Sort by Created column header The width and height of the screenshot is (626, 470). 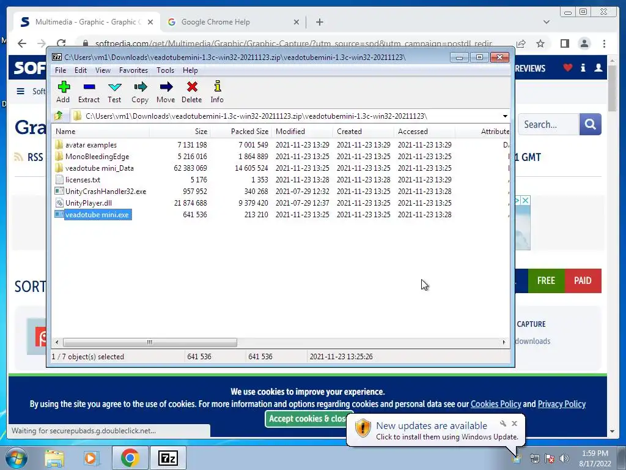[x=363, y=132]
